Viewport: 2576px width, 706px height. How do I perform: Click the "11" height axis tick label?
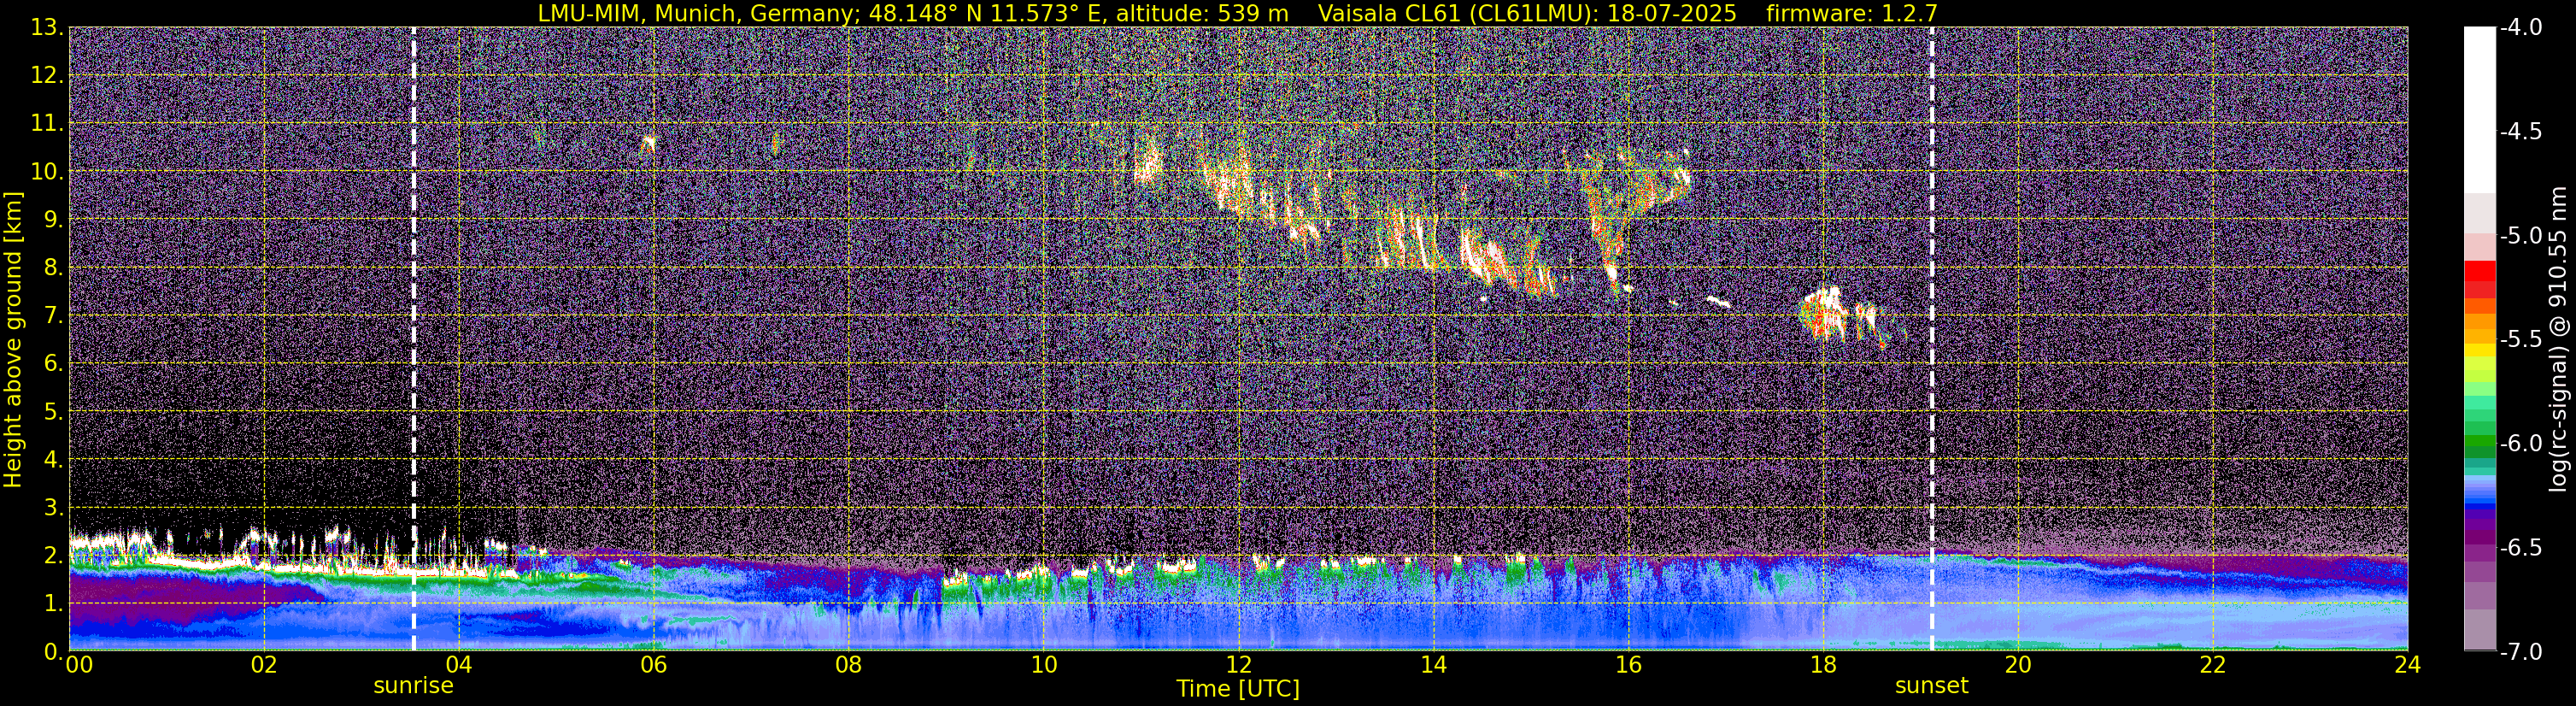45,123
